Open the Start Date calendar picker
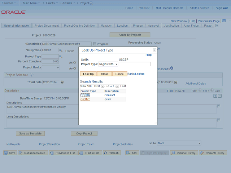The image size is (231, 173). tap(62, 82)
